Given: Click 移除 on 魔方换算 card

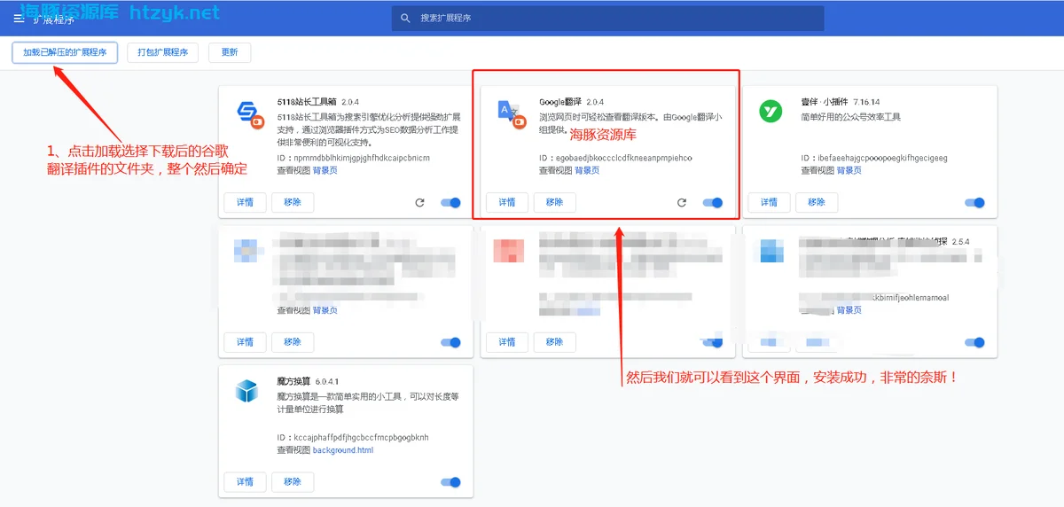Looking at the screenshot, I should [x=293, y=482].
